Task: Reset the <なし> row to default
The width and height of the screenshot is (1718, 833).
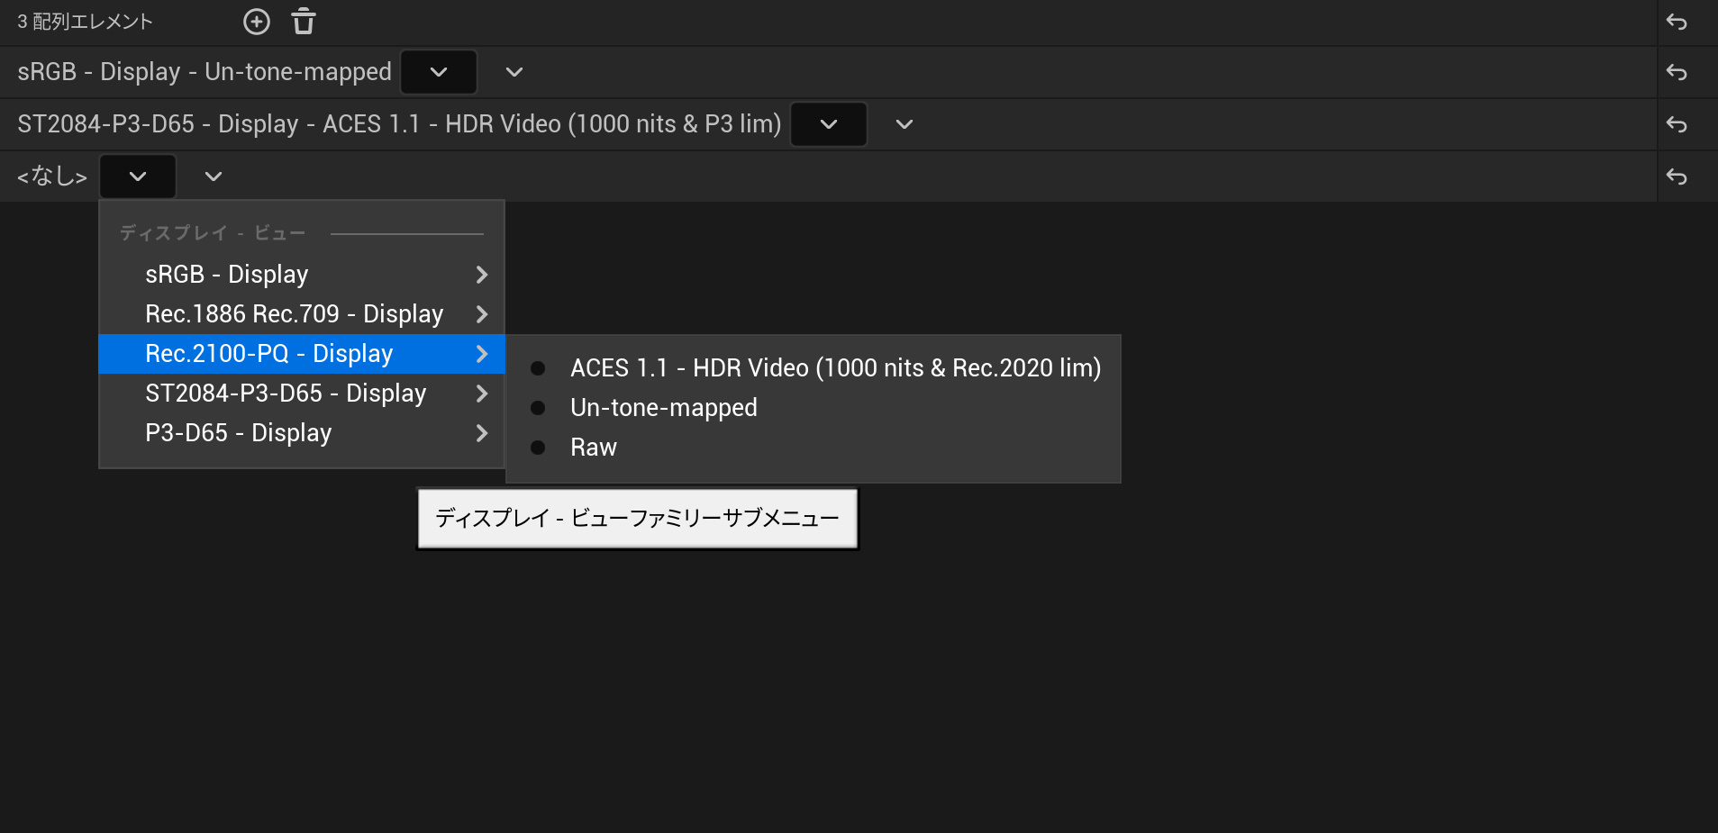Action: click(x=1677, y=177)
